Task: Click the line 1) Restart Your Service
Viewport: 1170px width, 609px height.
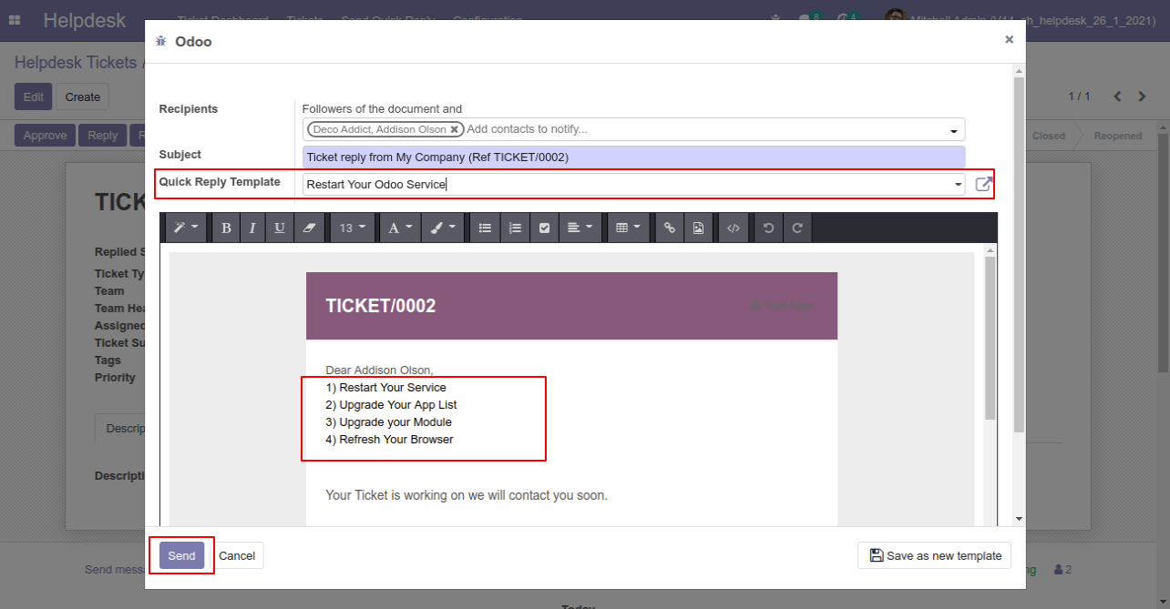Action: (385, 388)
